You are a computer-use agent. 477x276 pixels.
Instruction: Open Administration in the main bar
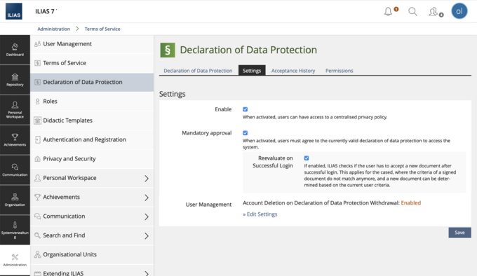coord(15,260)
